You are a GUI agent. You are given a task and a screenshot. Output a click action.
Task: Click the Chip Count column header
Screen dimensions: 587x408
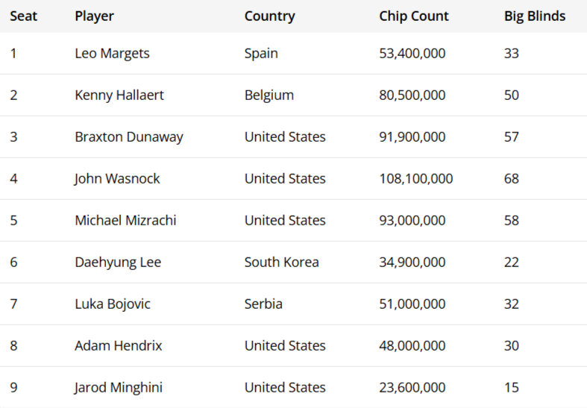(x=413, y=16)
